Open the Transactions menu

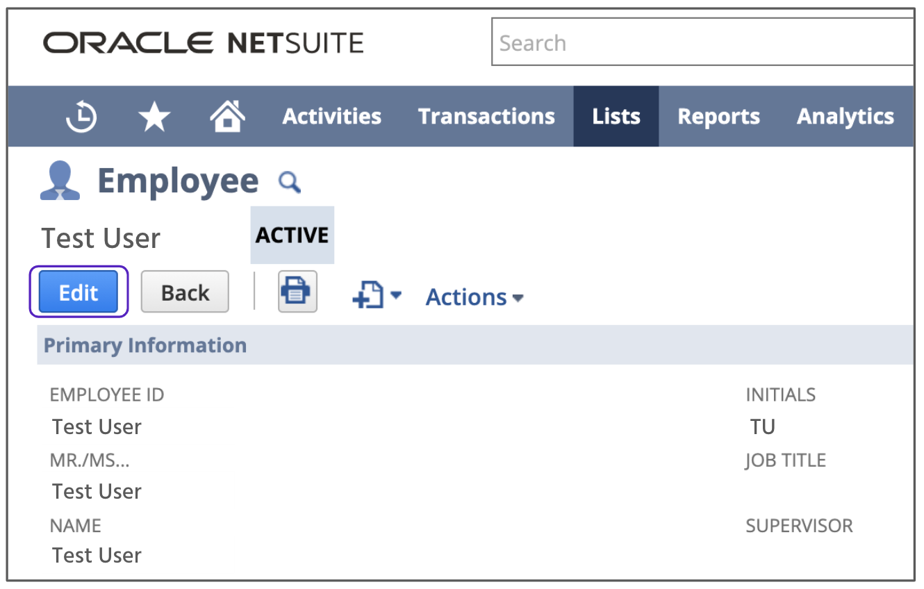coord(486,117)
